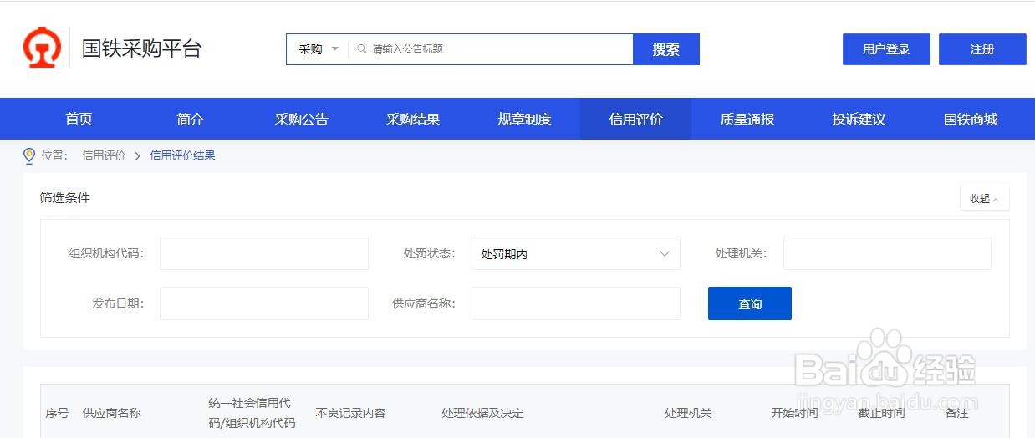The width and height of the screenshot is (1035, 438).
Task: Click the 用户登录 button
Action: 886,49
